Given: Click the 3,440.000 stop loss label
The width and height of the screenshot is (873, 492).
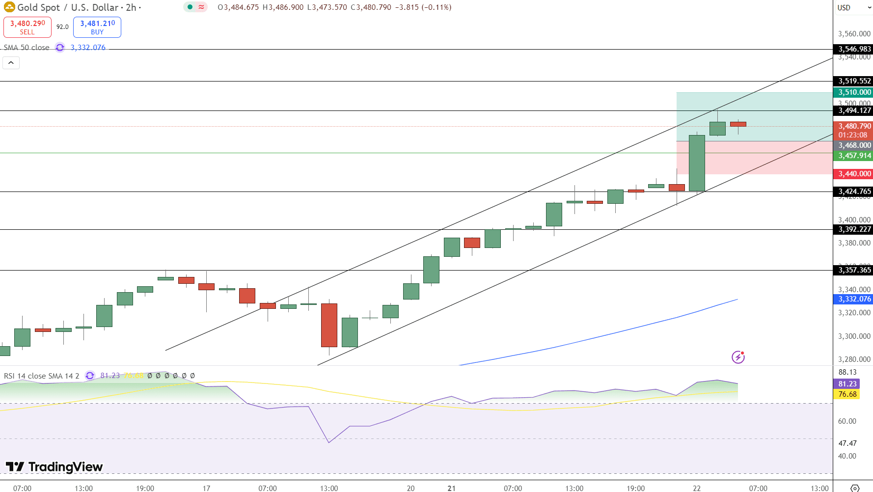Looking at the screenshot, I should [854, 174].
